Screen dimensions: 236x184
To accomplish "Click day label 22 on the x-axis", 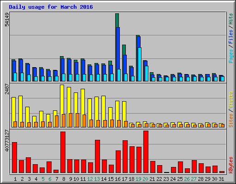I will pos(159,179).
